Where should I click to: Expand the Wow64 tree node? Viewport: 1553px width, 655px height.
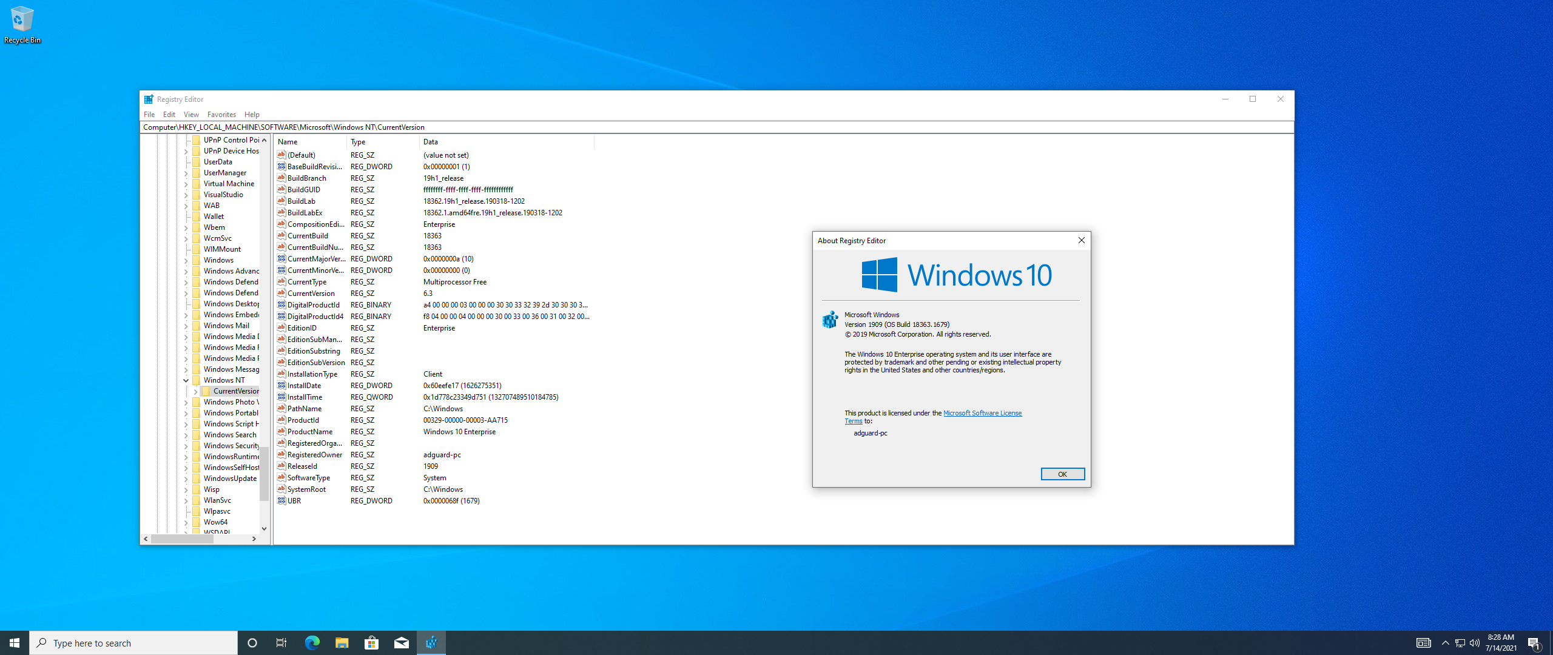186,522
